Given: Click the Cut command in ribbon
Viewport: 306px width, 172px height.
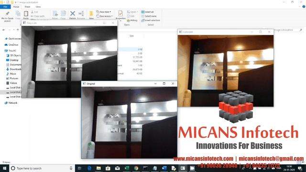Looking at the screenshot, I should pos(34,12).
